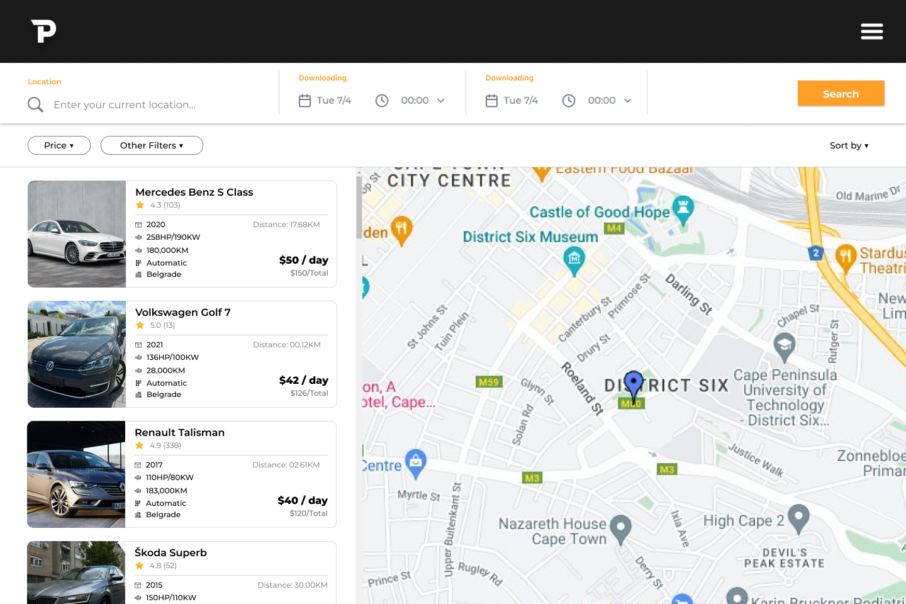Viewport: 906px width, 604px height.
Task: Click Distance: 17.68KM text
Action: tap(286, 225)
